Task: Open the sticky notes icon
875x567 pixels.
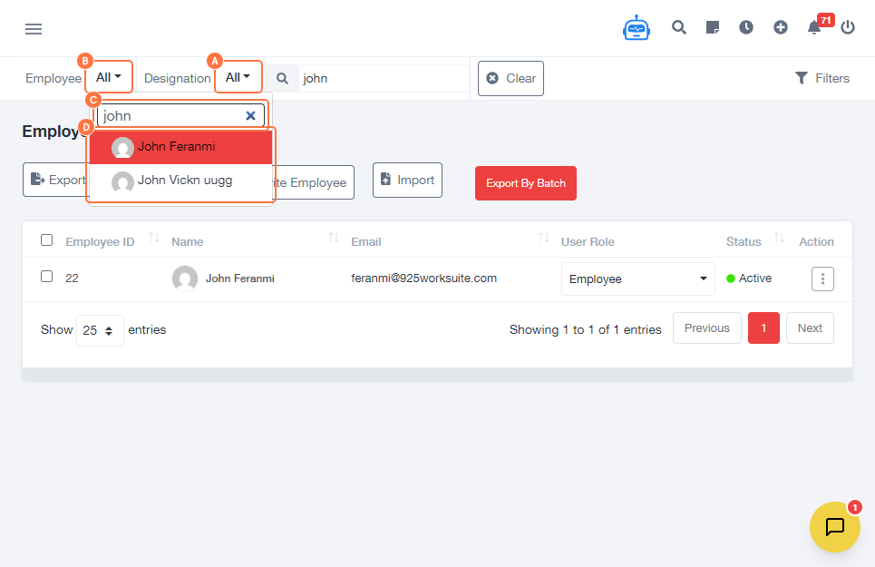Action: tap(713, 27)
